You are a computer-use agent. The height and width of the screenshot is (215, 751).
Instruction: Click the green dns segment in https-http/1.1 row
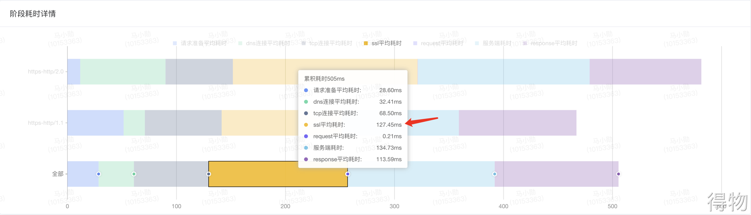(x=134, y=123)
